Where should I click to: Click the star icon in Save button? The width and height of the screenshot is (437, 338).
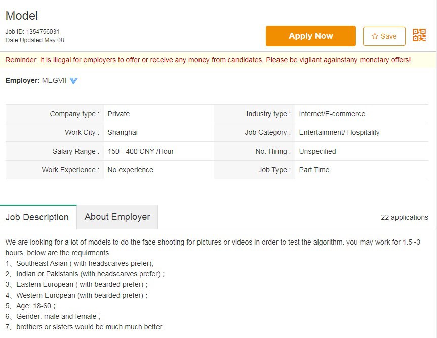point(375,36)
